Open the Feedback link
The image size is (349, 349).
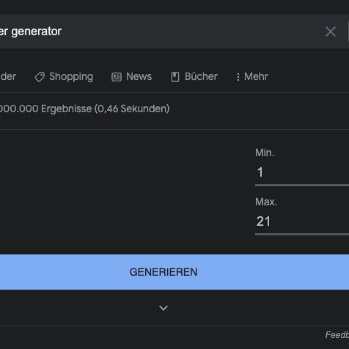337,335
